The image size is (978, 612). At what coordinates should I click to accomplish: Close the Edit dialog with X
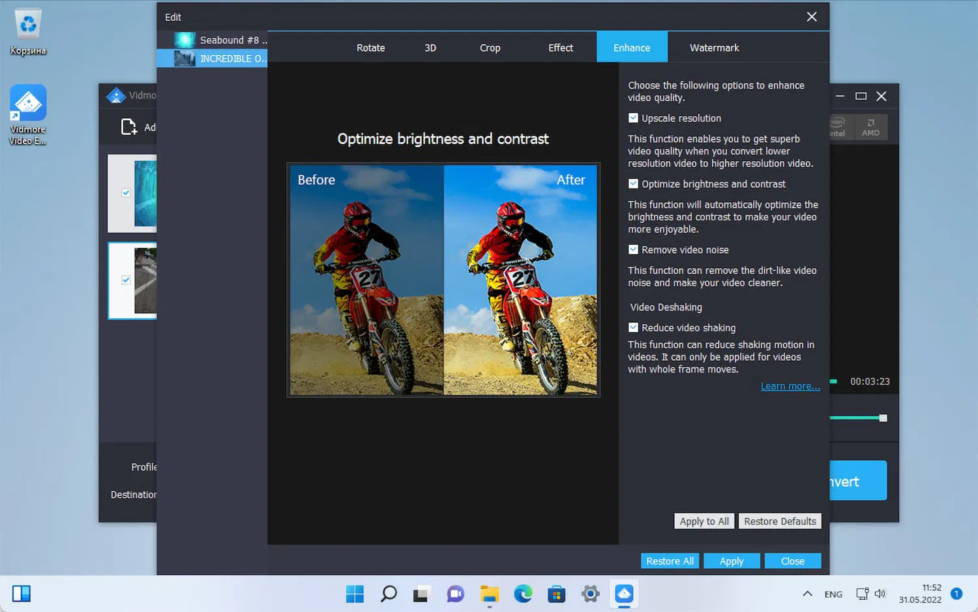(812, 17)
